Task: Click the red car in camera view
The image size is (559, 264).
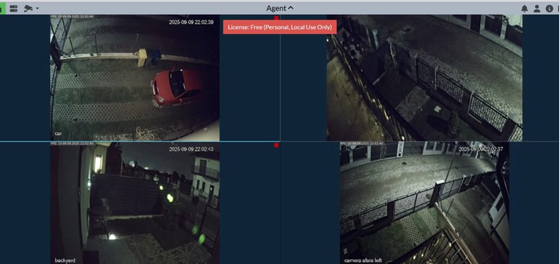Action: pyautogui.click(x=175, y=86)
